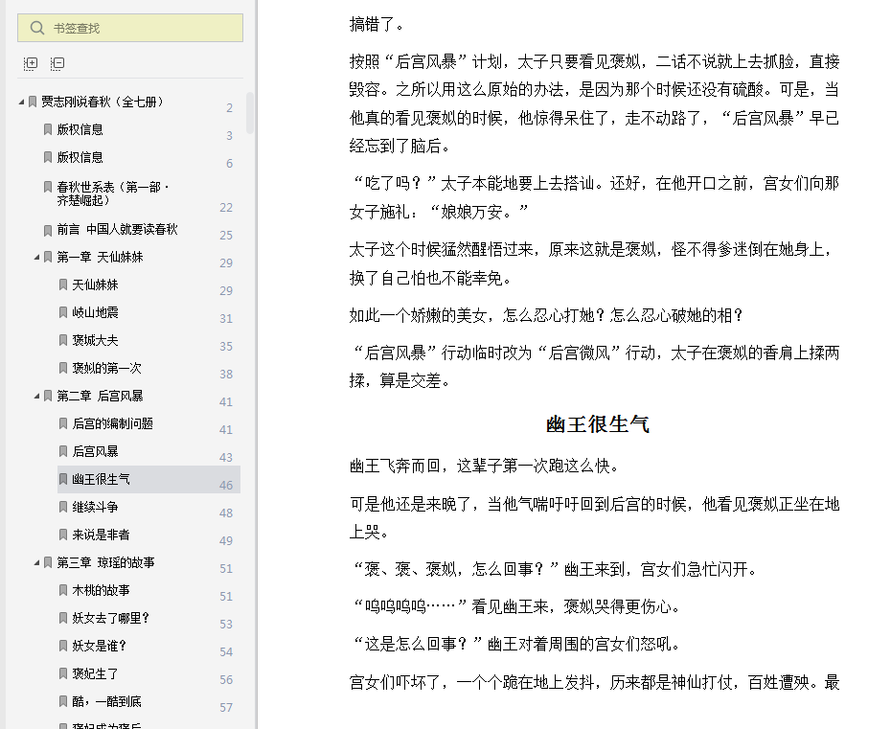Click bookmark icon beside 褒姒的第一次
Image resolution: width=891 pixels, height=729 pixels.
[63, 368]
